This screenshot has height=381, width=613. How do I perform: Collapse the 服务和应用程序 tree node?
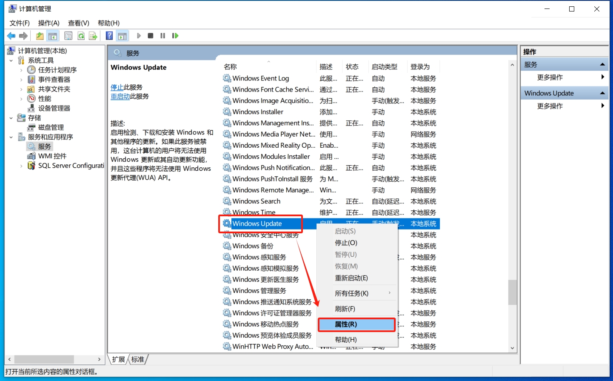(11, 137)
